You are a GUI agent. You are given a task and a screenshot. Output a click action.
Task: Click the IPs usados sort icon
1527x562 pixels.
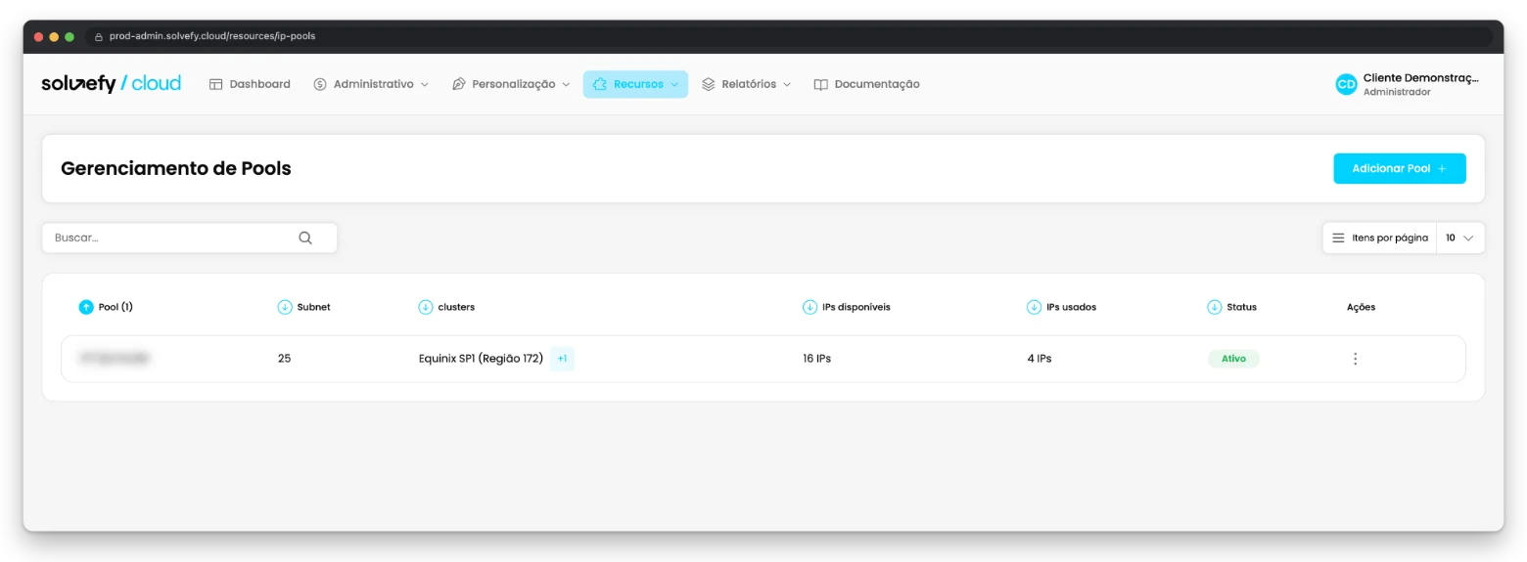[x=1034, y=307]
